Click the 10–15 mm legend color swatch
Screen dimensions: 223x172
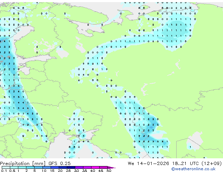(47, 167)
